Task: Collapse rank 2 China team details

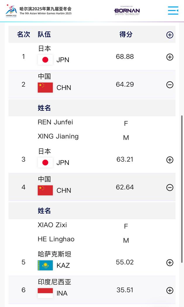Action: tap(170, 85)
